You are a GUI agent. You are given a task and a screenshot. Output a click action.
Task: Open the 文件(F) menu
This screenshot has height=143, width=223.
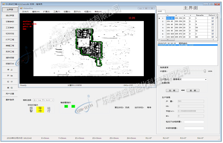[25, 12]
